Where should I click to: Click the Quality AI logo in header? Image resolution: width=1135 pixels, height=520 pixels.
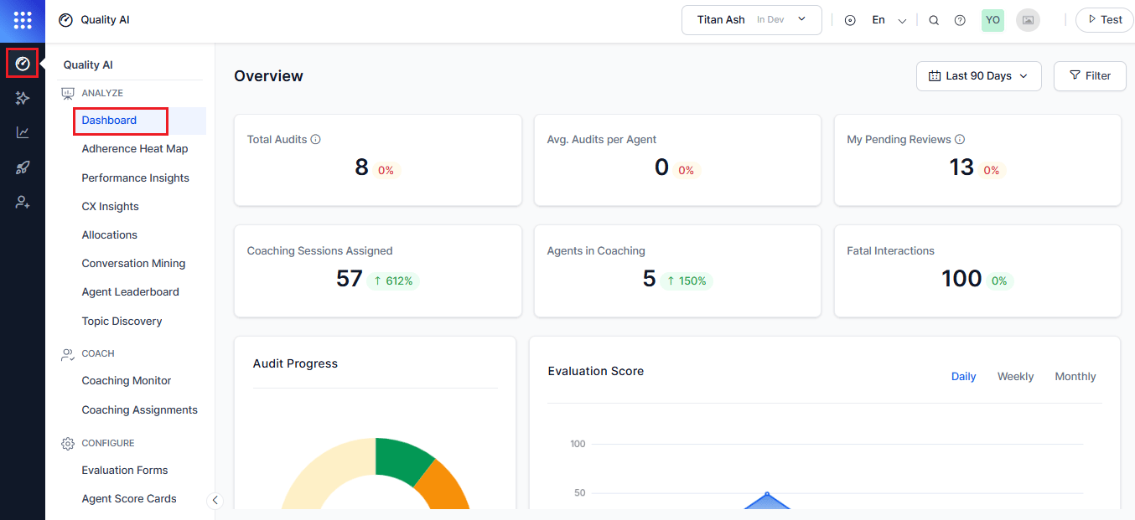point(65,20)
